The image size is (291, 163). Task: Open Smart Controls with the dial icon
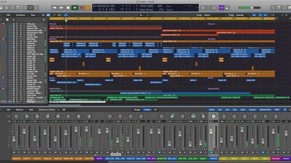coord(25,8)
